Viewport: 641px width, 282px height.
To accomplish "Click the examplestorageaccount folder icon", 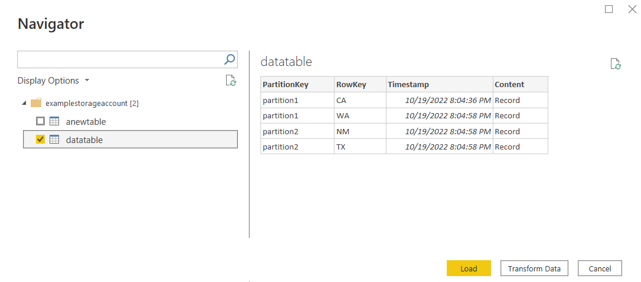I will click(x=36, y=103).
